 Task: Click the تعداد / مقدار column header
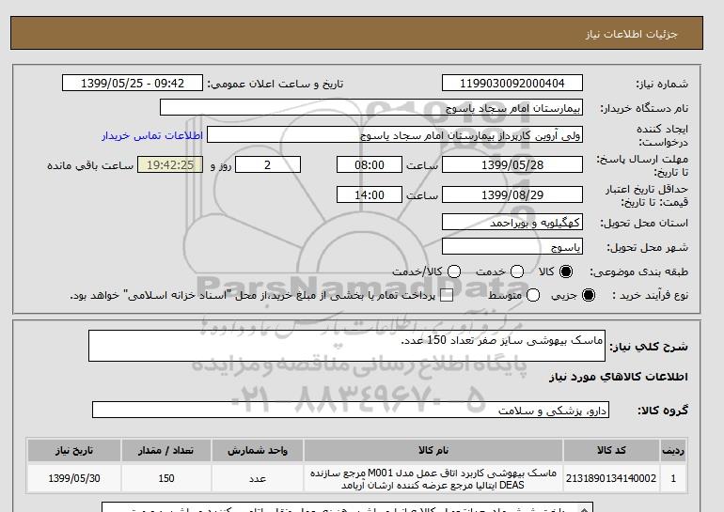click(x=166, y=450)
